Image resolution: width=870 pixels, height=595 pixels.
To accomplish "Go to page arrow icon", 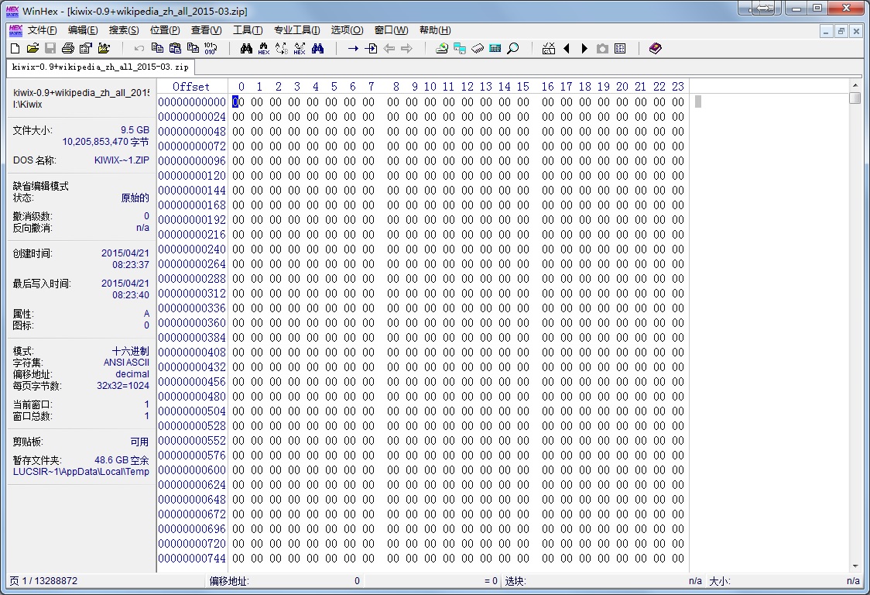I will 371,49.
